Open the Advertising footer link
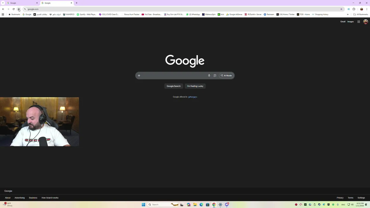This screenshot has width=370, height=208. coord(20,198)
